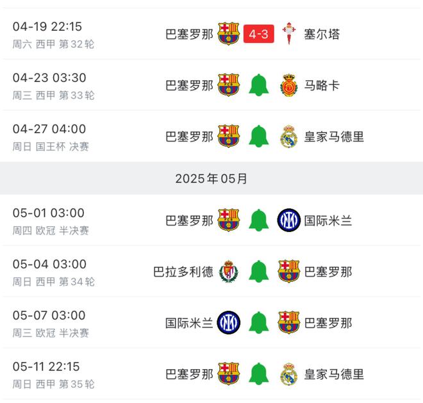This screenshot has height=403, width=423.
Task: Tap Inter Milan crest in the 05-07 match
Action: (x=229, y=323)
